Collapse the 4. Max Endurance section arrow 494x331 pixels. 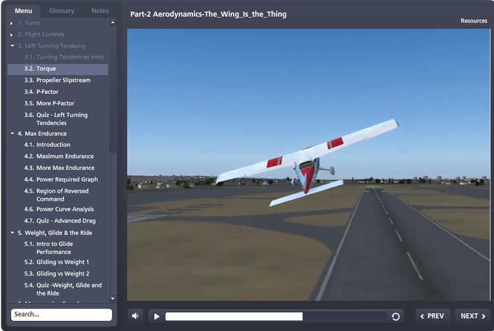[13, 134]
